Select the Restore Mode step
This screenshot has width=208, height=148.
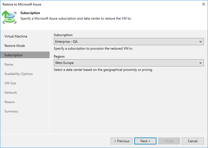(15, 46)
